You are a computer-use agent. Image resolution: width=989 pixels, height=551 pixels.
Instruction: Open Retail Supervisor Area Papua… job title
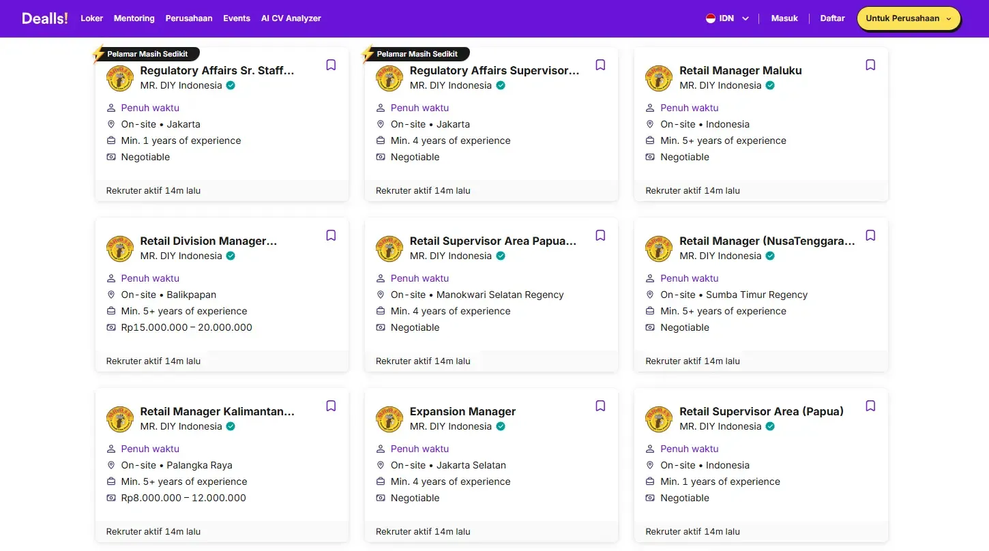(x=493, y=241)
